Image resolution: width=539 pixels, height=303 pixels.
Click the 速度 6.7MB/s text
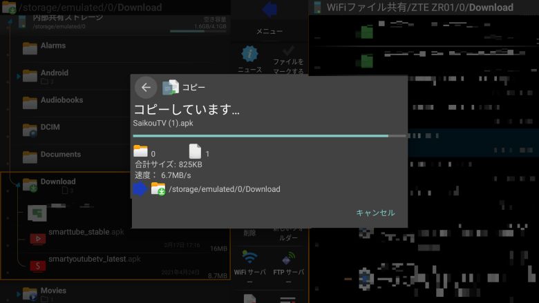tap(162, 175)
